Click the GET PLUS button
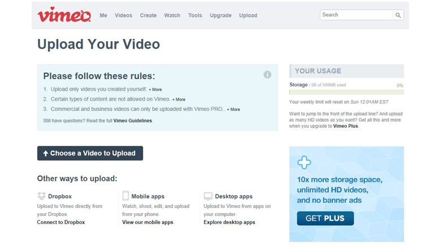This screenshot has height=247, width=439. pos(325,218)
